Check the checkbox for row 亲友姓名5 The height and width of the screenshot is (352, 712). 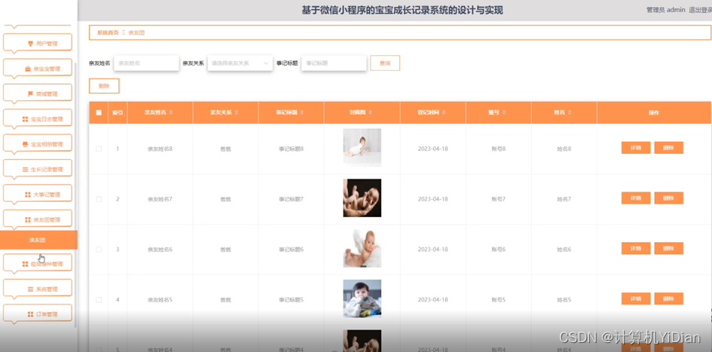tap(99, 300)
